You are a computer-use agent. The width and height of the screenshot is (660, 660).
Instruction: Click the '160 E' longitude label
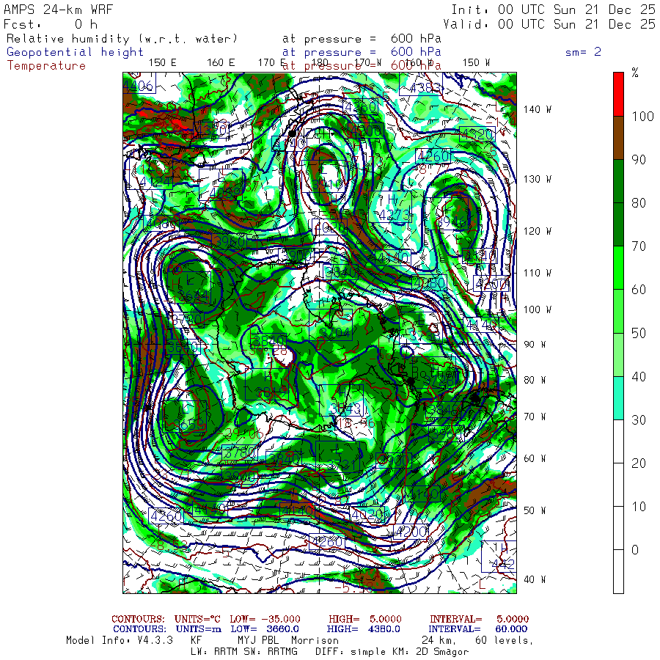click(221, 63)
